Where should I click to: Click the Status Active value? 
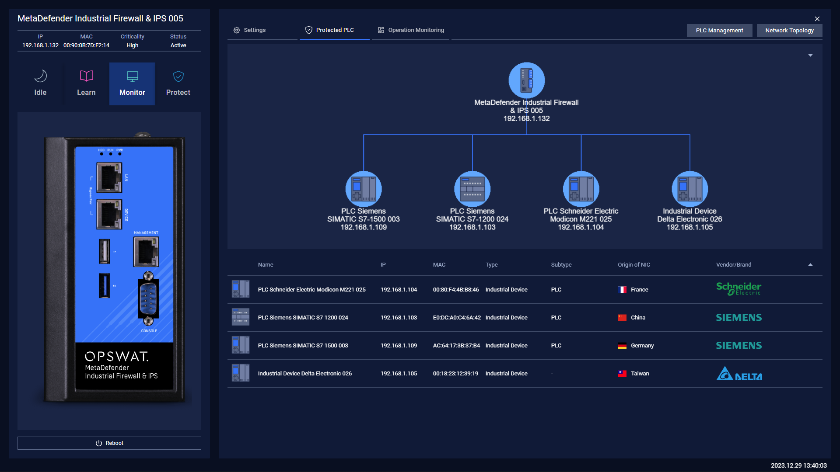coord(178,45)
